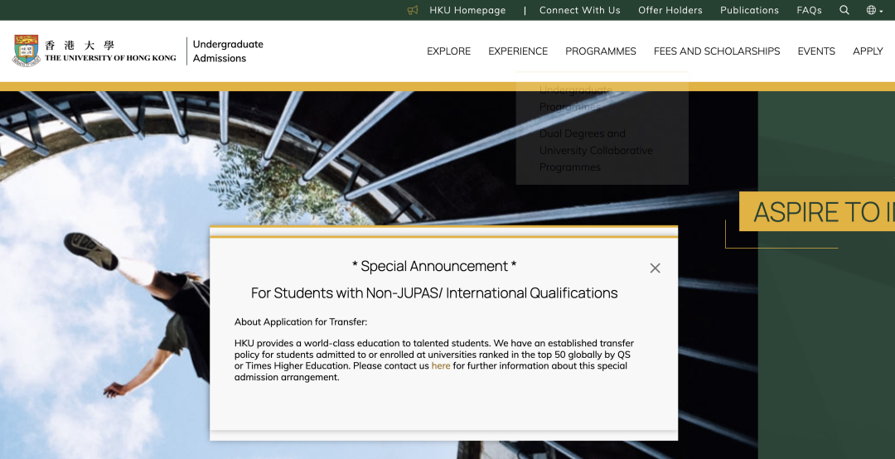895x459 pixels.
Task: Open the EXPLORE menu
Action: 448,51
